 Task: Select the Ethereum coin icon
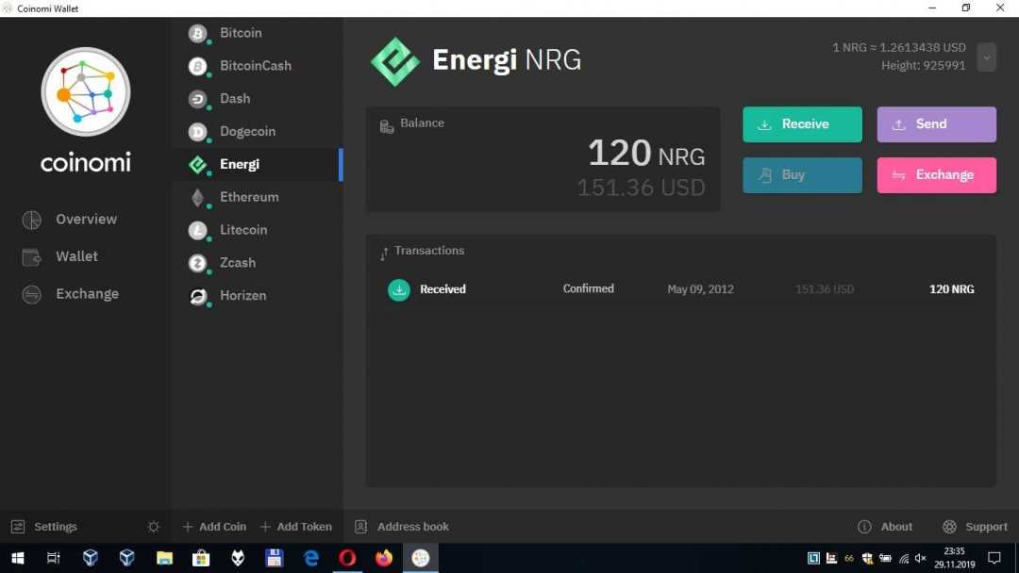coord(197,197)
